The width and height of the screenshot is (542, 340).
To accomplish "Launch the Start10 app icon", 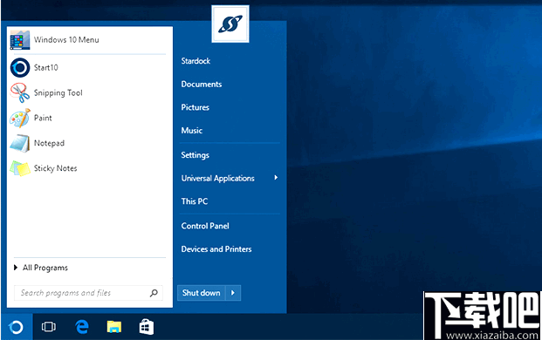I will pos(20,67).
